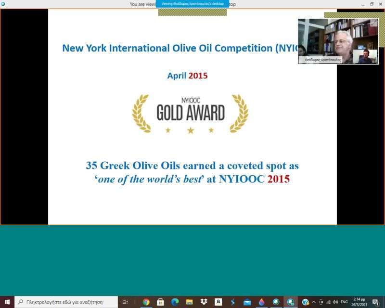Open the Webex Meetings app taskbar icon
The image size is (385, 308).
point(276,302)
